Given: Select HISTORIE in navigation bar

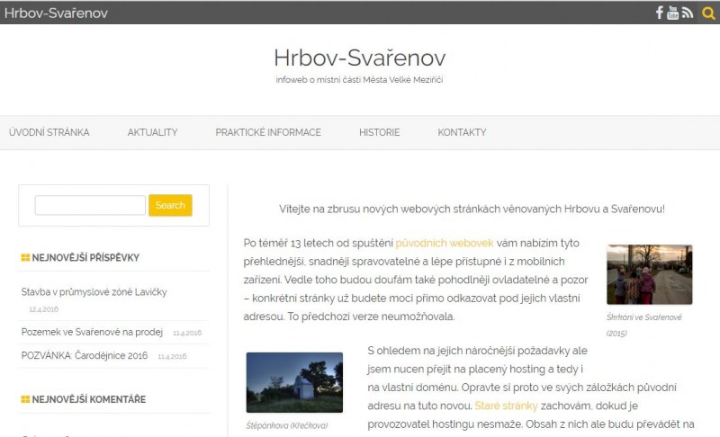Looking at the screenshot, I should click(x=379, y=132).
